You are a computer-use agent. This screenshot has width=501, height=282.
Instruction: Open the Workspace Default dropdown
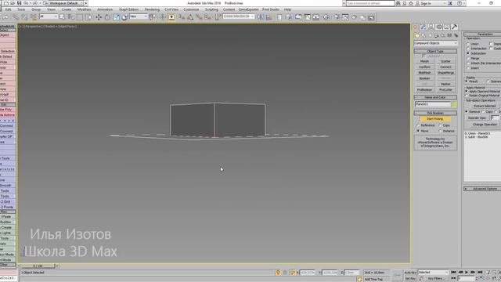(66, 3)
